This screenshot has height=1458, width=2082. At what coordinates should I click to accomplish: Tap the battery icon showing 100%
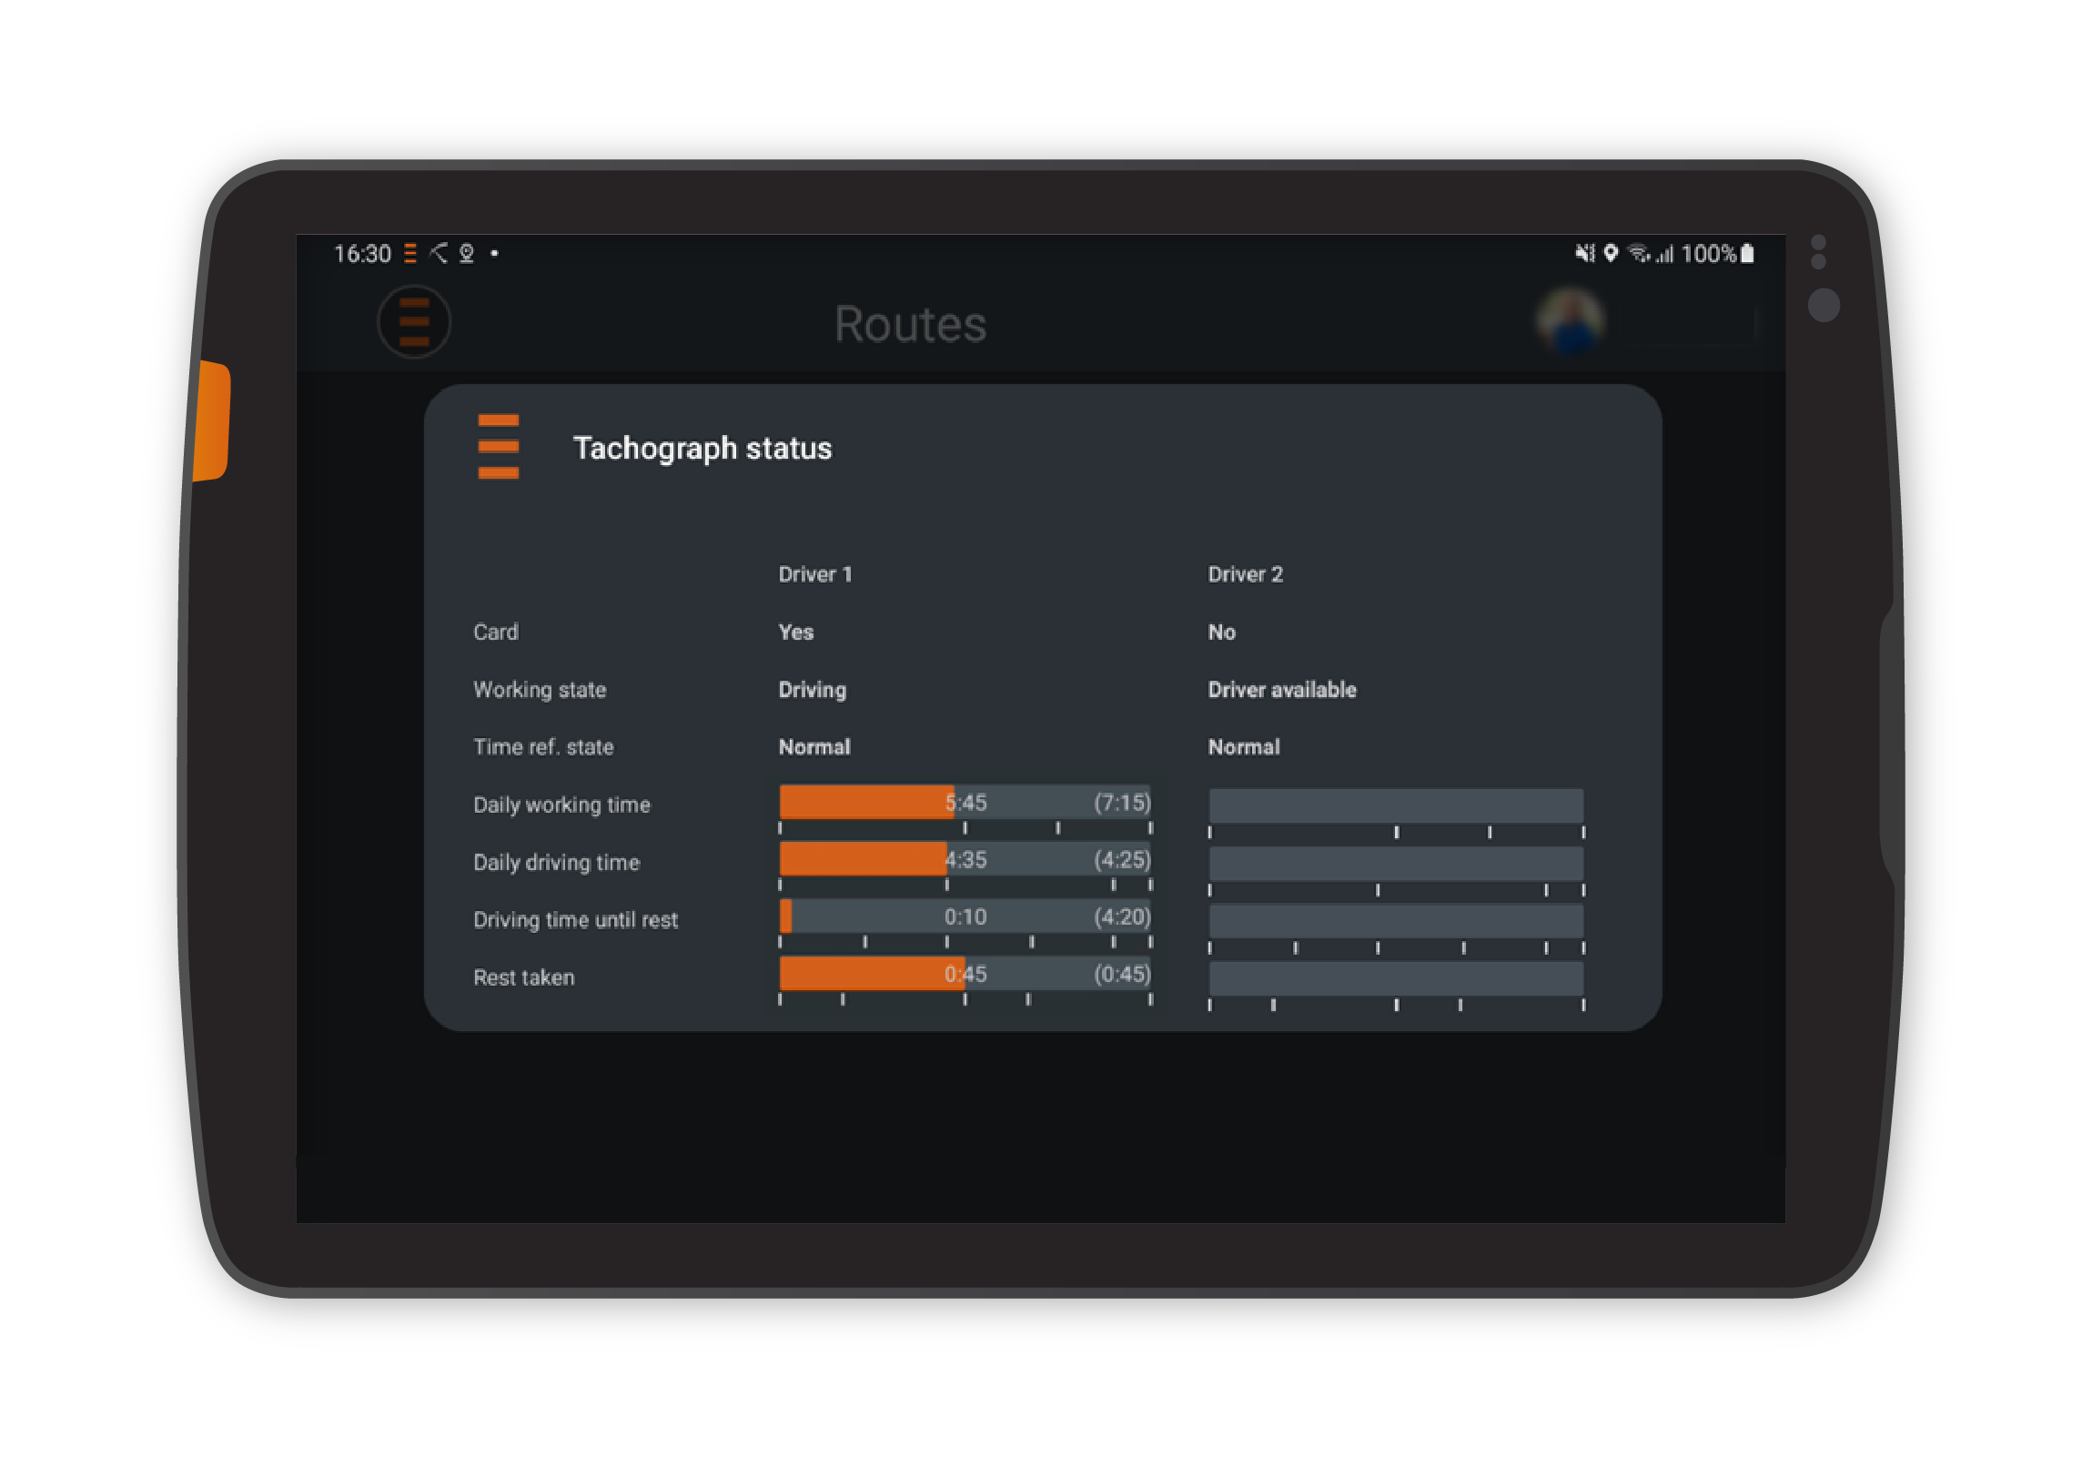pyautogui.click(x=1747, y=253)
